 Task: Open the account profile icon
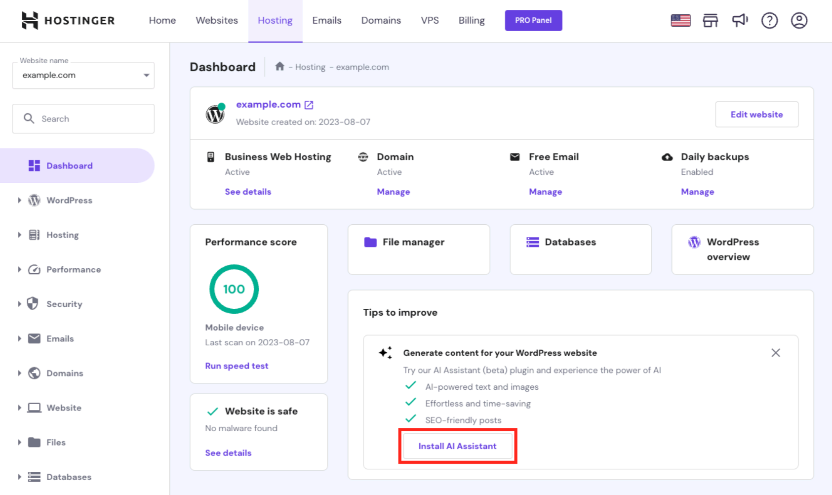798,20
